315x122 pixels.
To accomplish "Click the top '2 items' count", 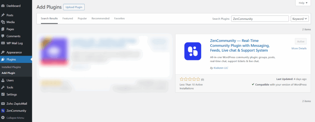I will [306, 29].
